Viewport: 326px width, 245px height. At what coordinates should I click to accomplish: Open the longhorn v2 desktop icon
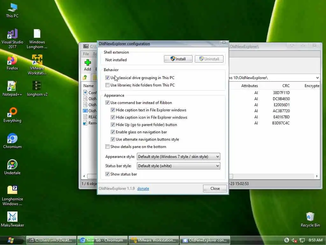click(x=37, y=89)
